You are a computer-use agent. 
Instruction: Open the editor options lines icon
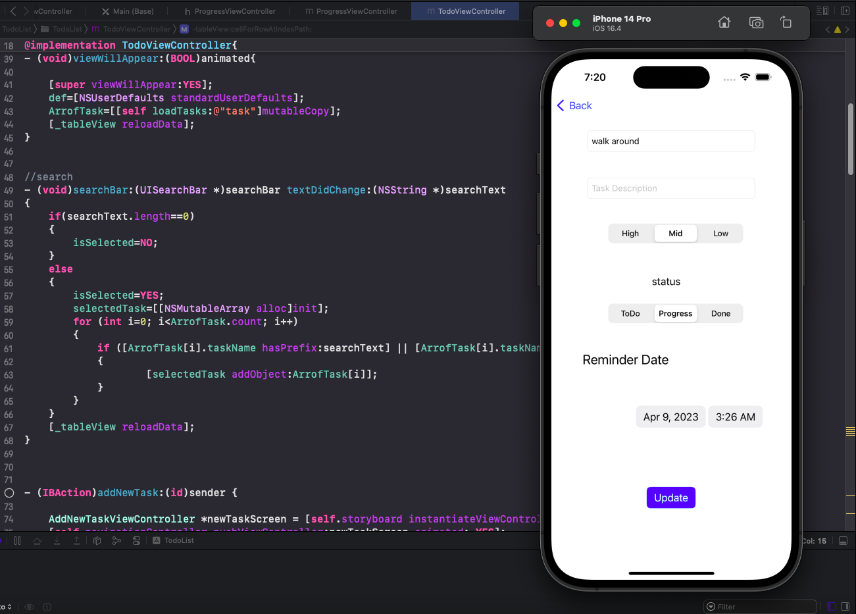822,11
